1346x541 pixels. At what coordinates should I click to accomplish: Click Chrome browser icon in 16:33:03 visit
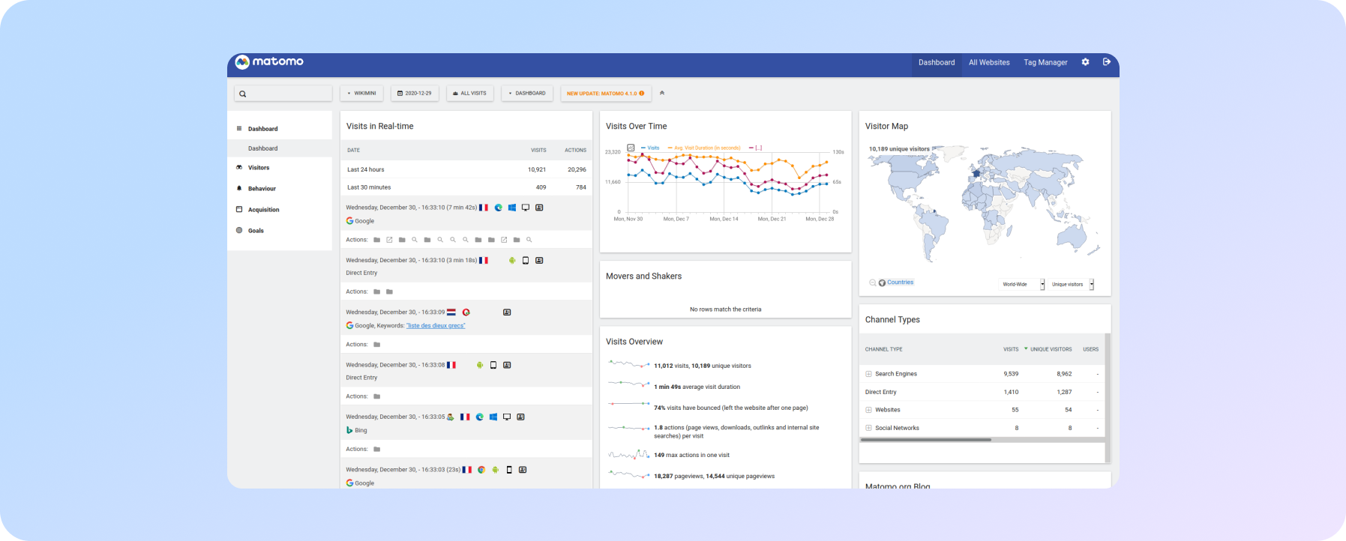coord(481,470)
